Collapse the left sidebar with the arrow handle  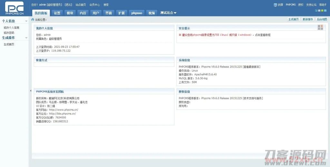[x=30, y=91]
